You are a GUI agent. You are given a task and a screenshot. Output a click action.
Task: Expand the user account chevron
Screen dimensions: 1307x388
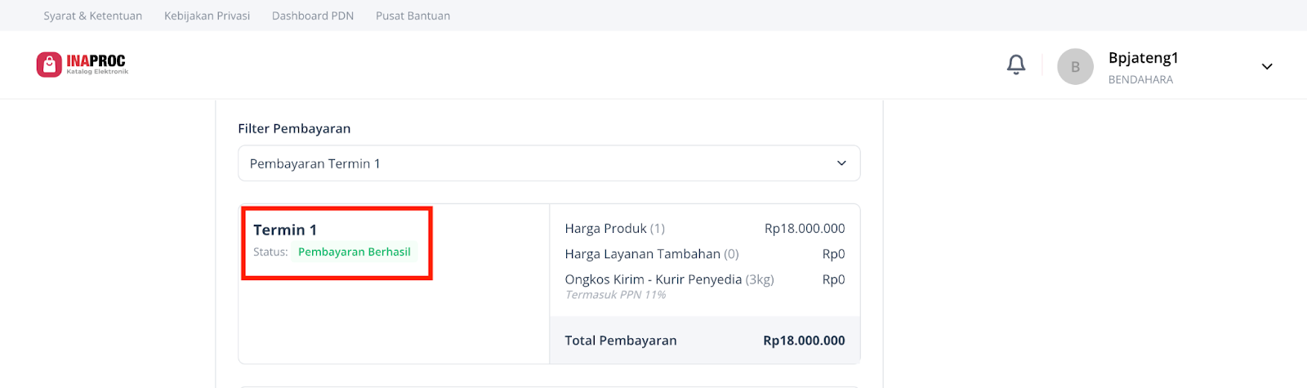1267,67
